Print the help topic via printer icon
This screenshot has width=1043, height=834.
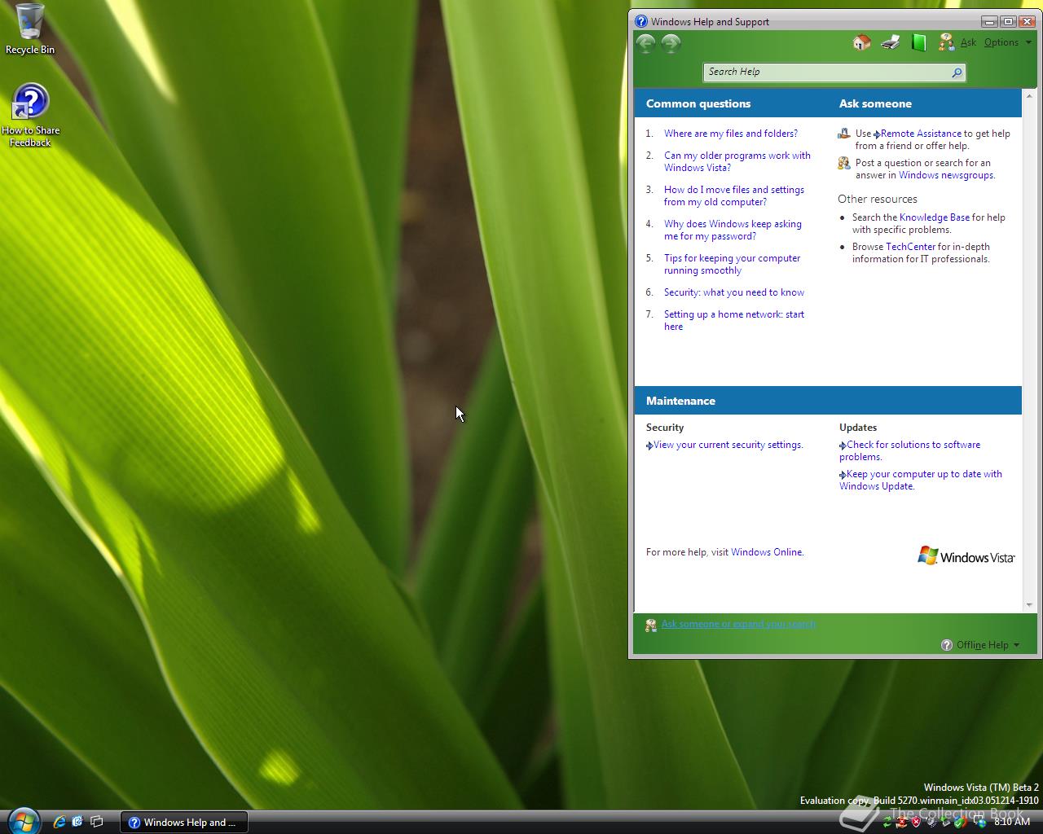click(891, 42)
